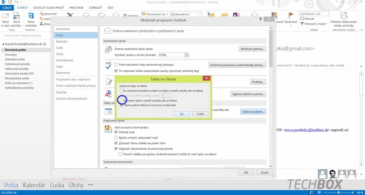This screenshot has width=365, height=195.
Task: Collapse the marek.hudak@techbox.sk account tree
Action: point(3,44)
